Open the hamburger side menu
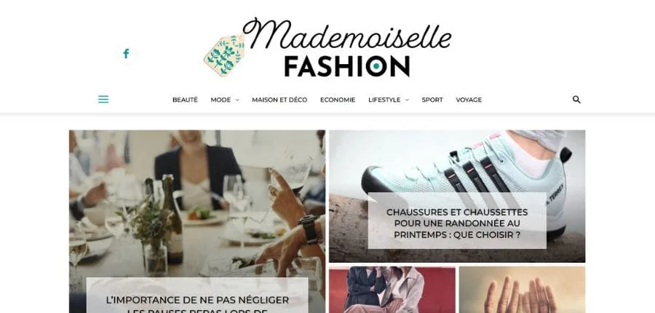Viewport: 655px width, 313px height. (x=103, y=100)
